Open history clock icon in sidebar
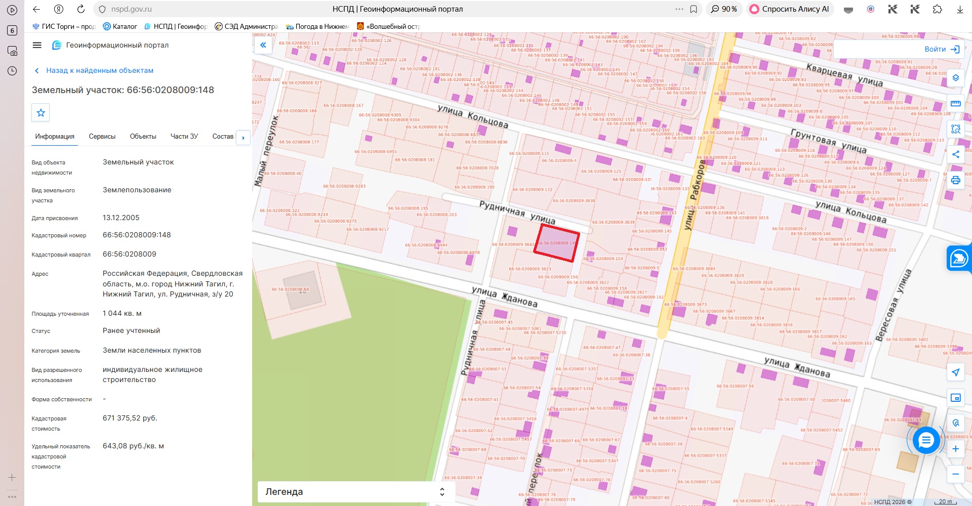Screen dimensions: 972x506 (x=12, y=71)
